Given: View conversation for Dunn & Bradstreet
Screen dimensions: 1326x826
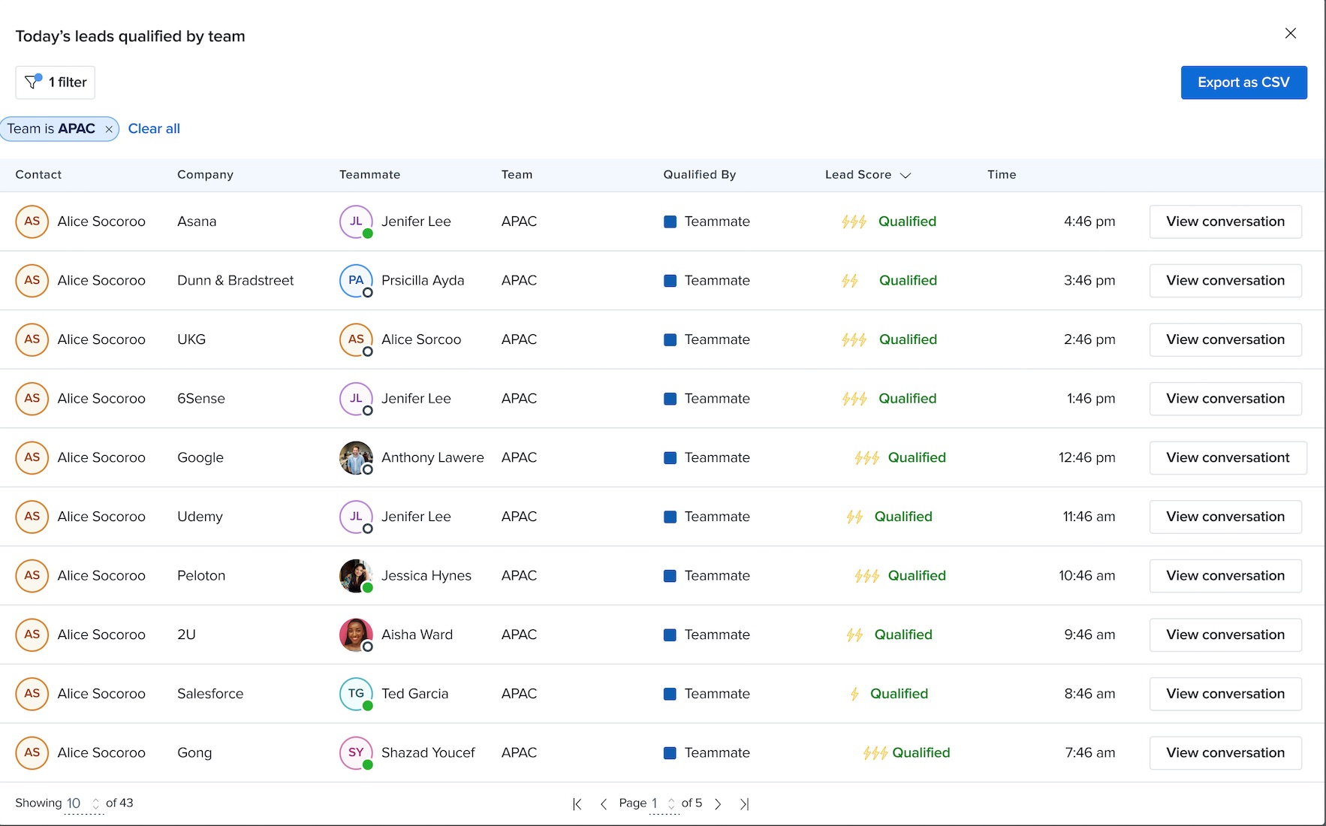Looking at the screenshot, I should pos(1225,281).
